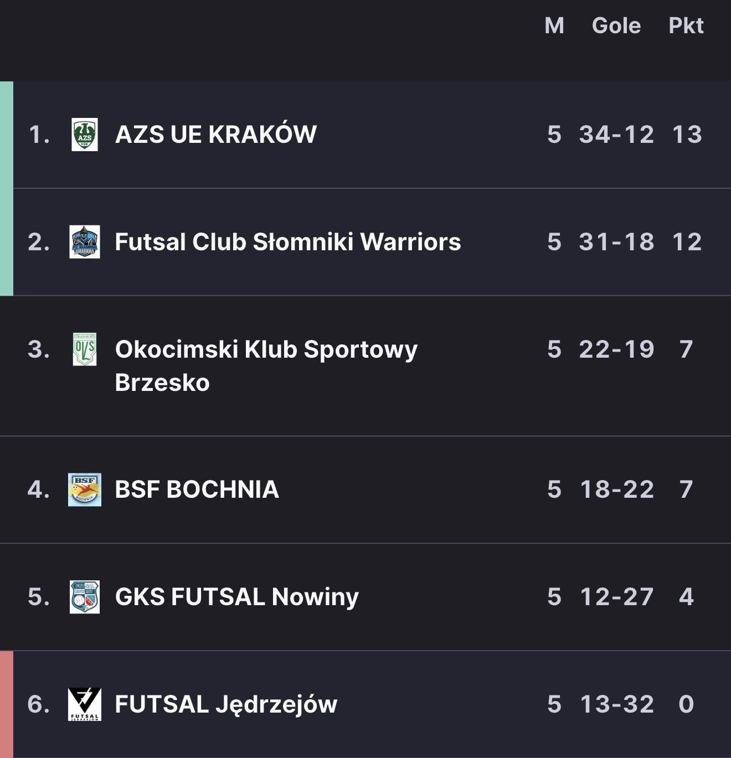Open the FUTSAL Jędrzejów team page

[225, 704]
